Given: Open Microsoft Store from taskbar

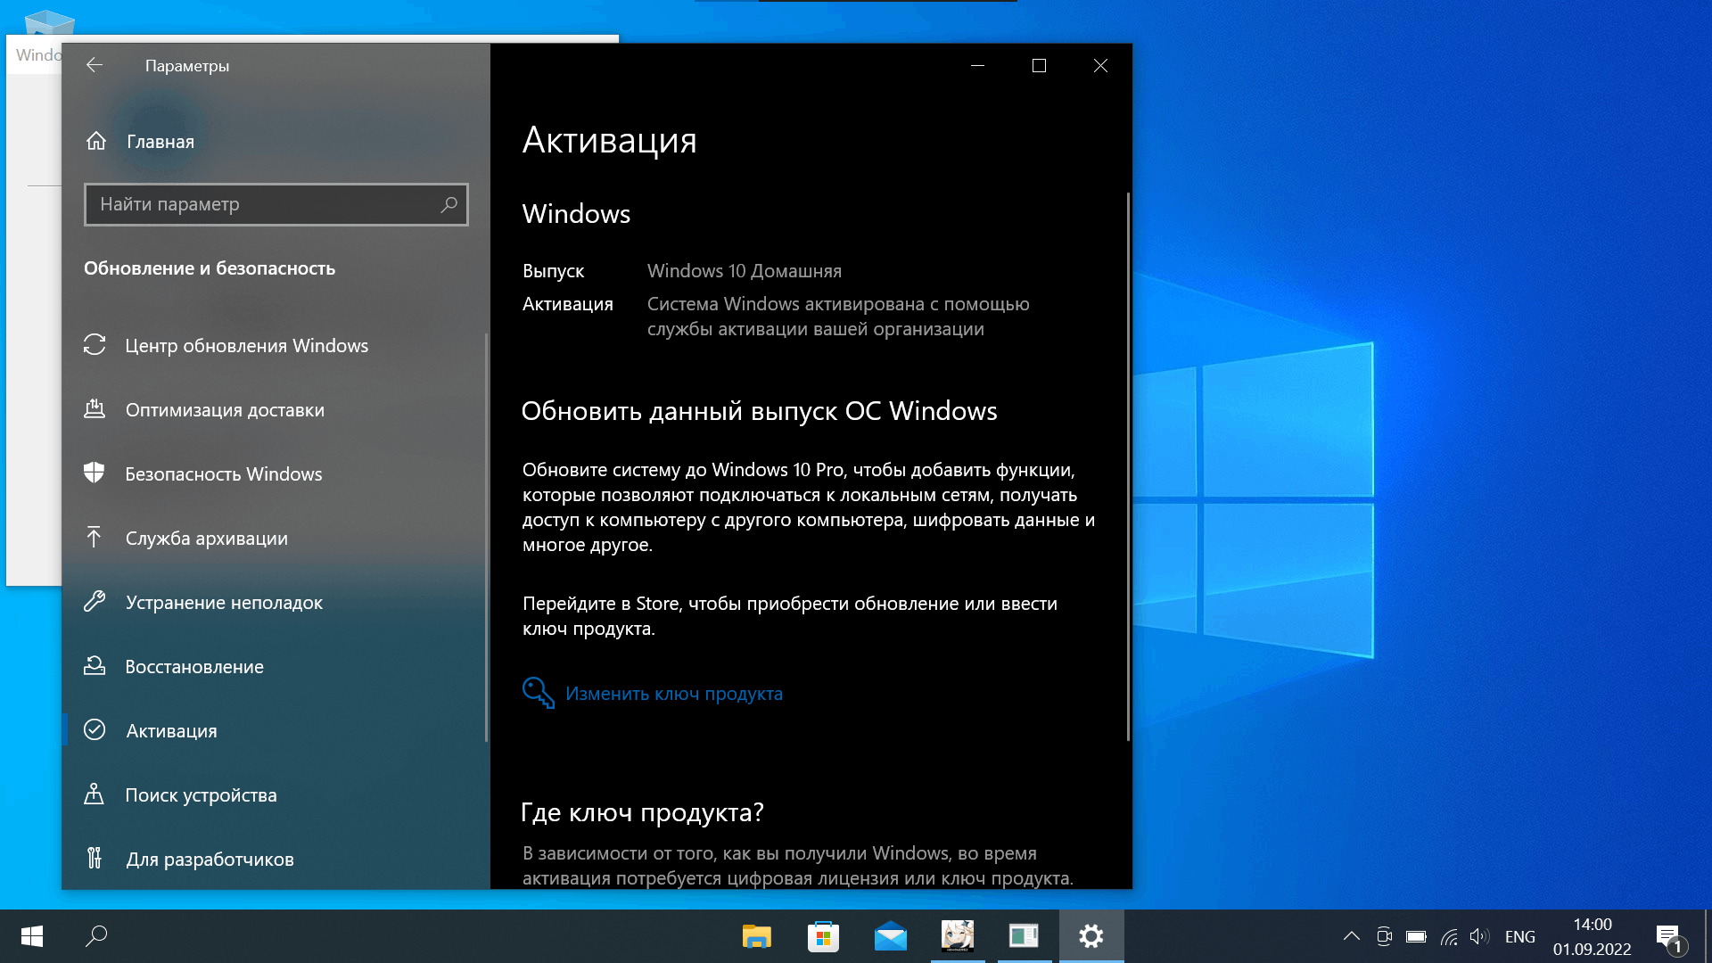Looking at the screenshot, I should tap(823, 936).
